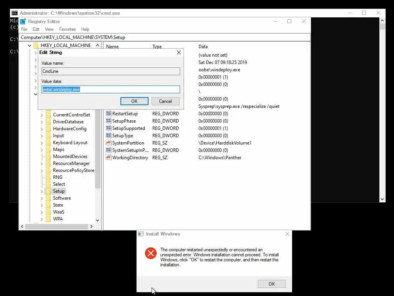Click the WorkingDirectory string value icon
This screenshot has width=394, height=296.
108,157
